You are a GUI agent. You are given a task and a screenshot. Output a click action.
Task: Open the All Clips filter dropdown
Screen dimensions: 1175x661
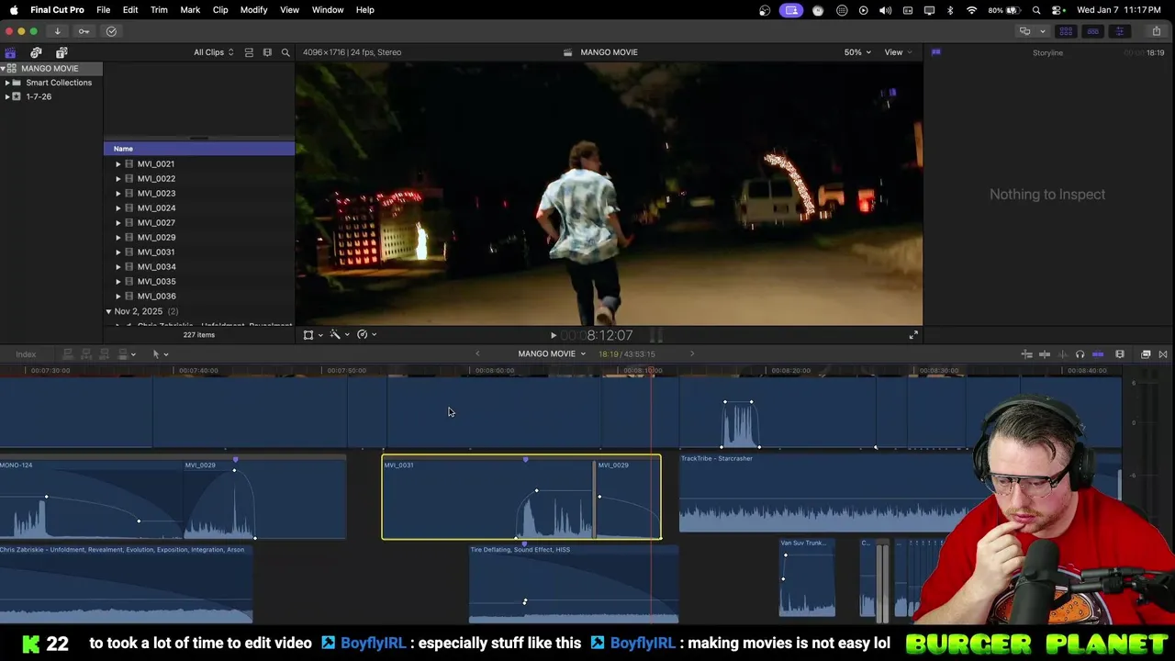coord(213,52)
